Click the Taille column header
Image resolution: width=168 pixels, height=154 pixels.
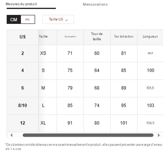click(43, 36)
